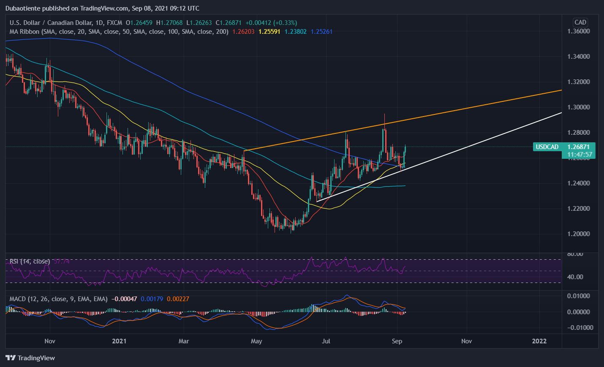This screenshot has height=367, width=604.
Task: Click the 2022 label on time axis
Action: 539,341
